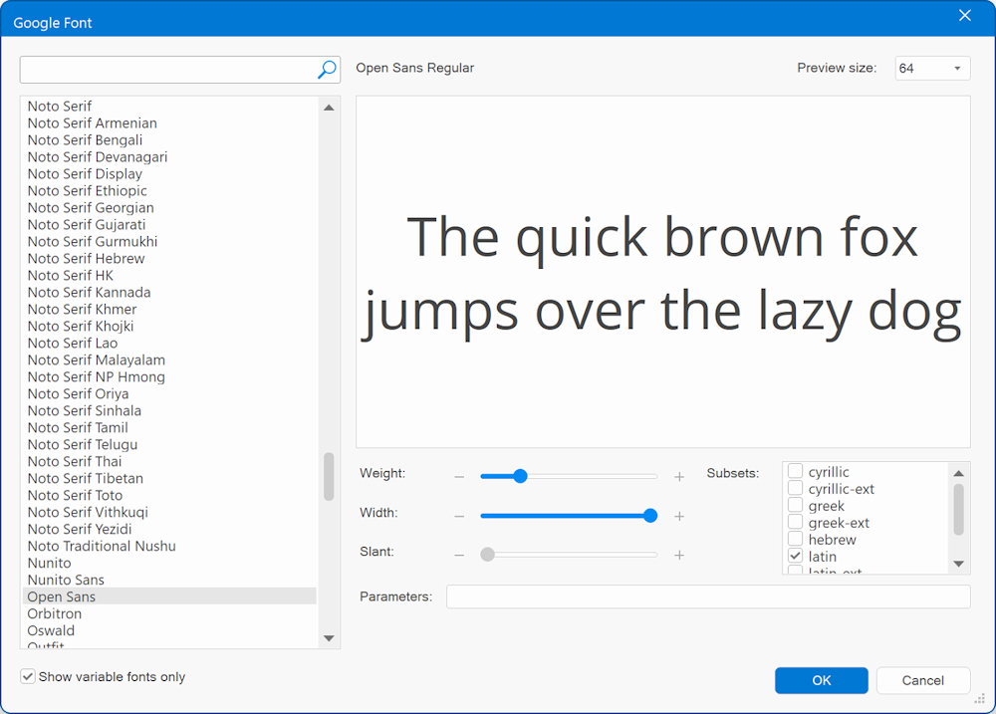Enable the cyrillic subset checkbox

point(795,471)
